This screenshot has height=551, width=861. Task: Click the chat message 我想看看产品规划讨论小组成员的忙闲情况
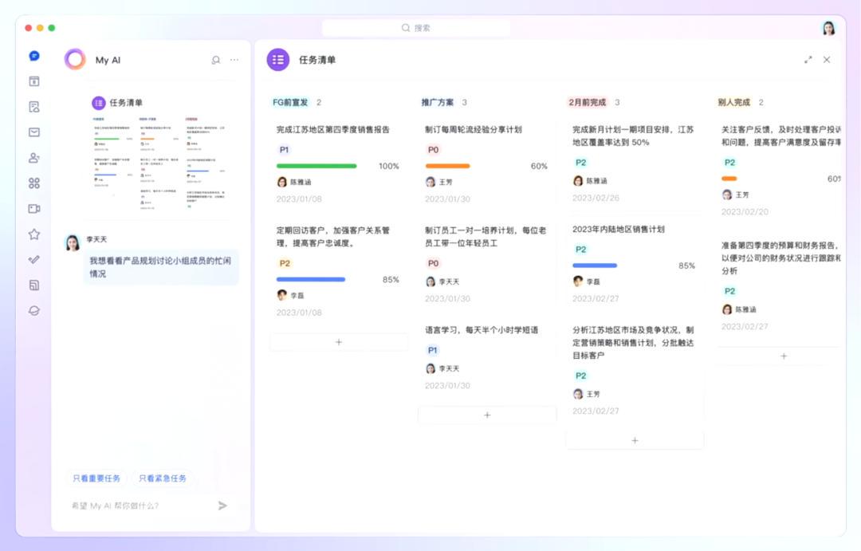[x=160, y=267]
